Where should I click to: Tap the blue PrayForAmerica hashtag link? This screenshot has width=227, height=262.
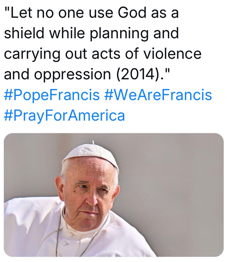[x=64, y=116]
